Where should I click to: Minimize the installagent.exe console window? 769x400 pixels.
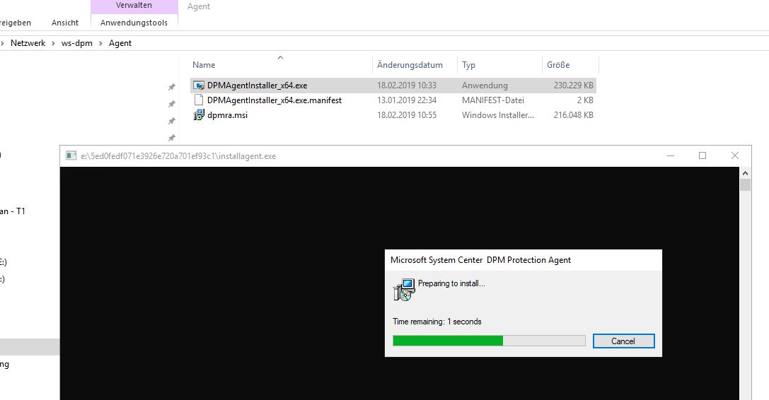[671, 156]
